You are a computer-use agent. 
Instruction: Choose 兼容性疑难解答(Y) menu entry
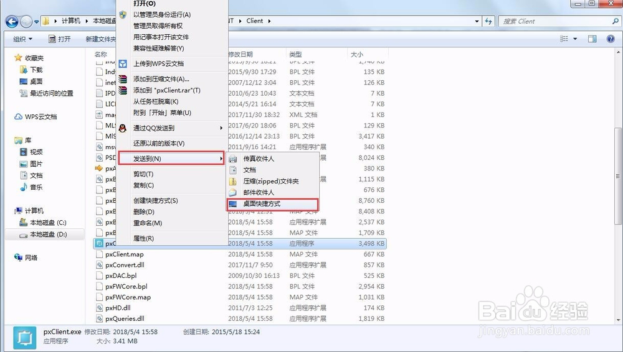(173, 49)
